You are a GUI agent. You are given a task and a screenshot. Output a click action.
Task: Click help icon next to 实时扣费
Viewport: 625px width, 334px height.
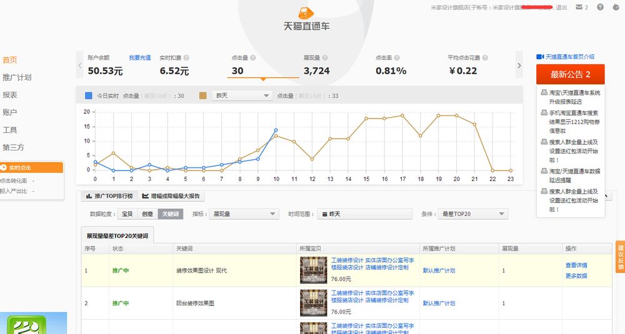click(x=186, y=57)
